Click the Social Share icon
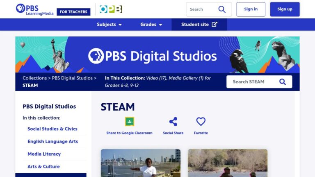This screenshot has height=177, width=315. (x=173, y=122)
